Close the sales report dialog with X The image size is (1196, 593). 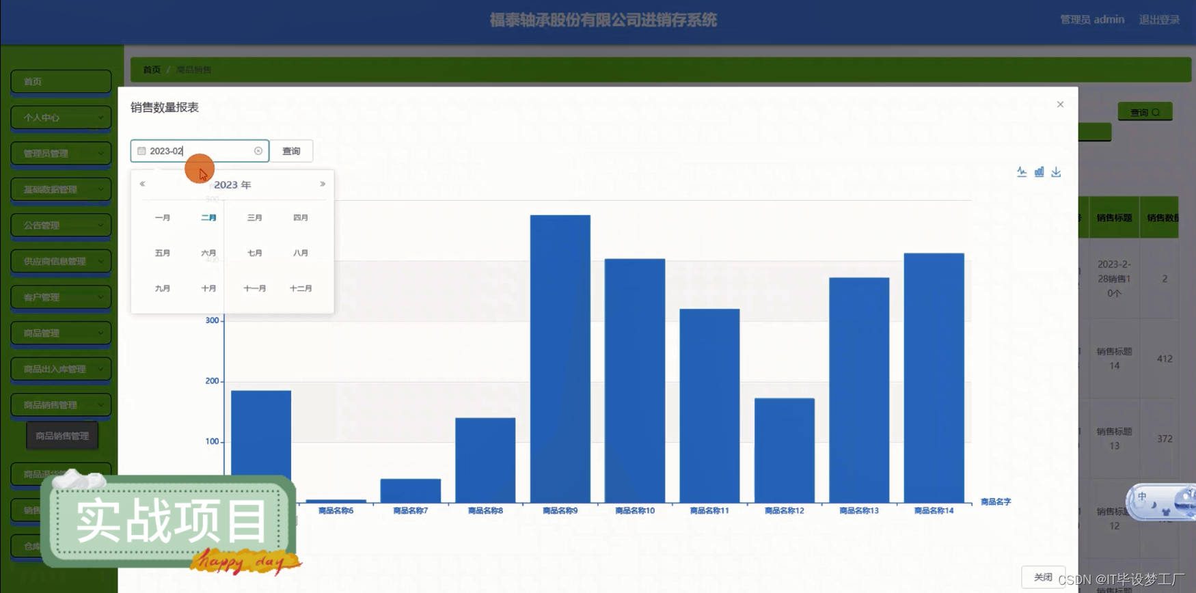1060,105
